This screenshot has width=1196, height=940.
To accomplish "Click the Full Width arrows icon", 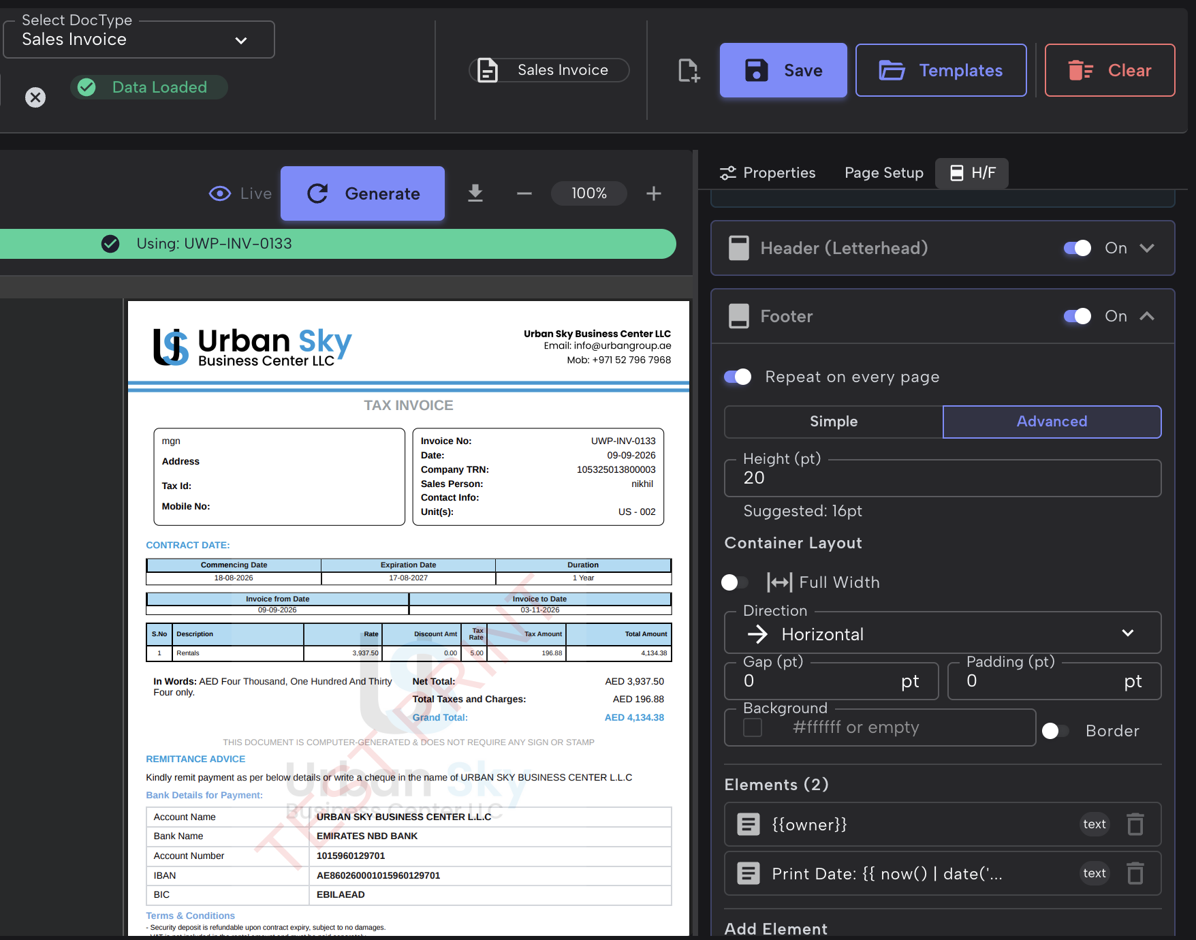I will click(x=779, y=582).
